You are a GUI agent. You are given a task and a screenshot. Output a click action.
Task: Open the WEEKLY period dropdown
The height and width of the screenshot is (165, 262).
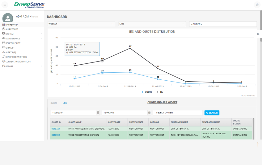[81, 24]
